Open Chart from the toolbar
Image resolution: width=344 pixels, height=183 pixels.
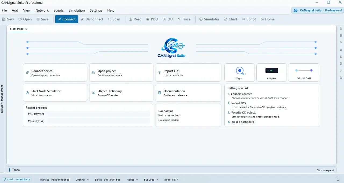[231, 19]
